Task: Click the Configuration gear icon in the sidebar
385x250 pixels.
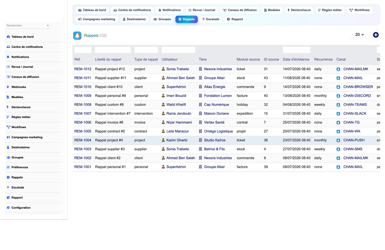Action: [8, 208]
